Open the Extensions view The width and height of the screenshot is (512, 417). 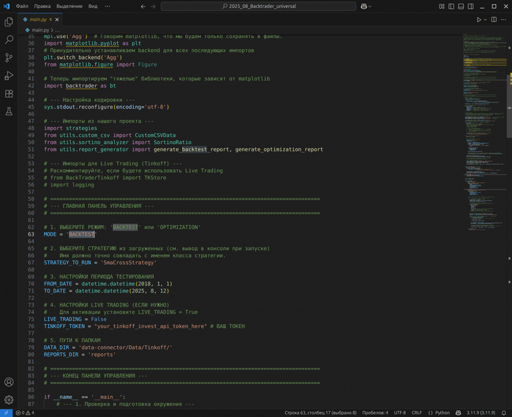coord(9,94)
